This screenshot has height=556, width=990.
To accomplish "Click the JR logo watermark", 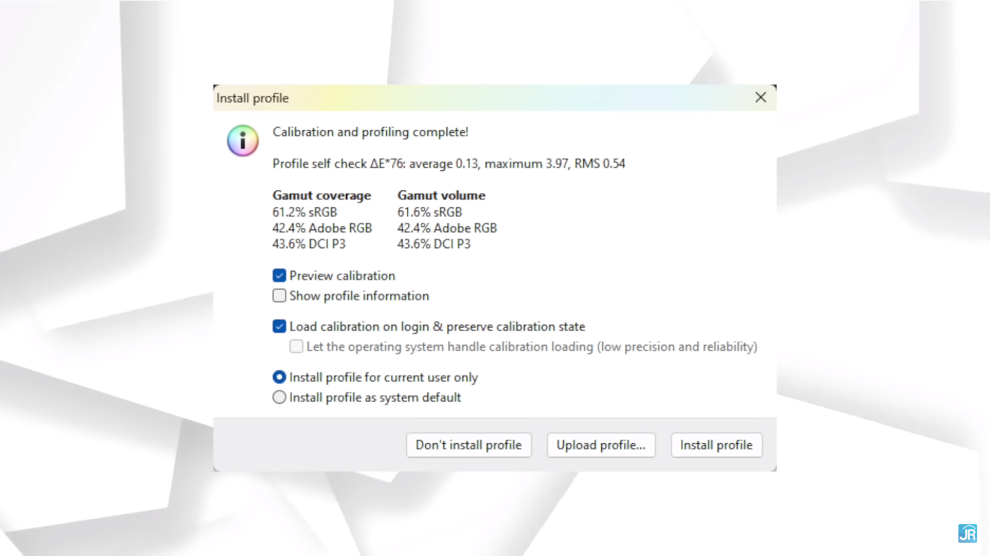I will pos(967,533).
